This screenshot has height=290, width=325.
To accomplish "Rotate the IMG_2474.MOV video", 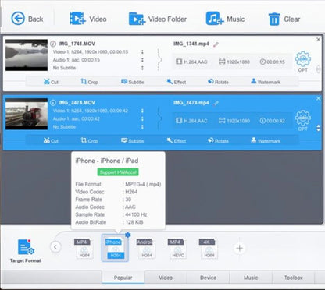I will [x=218, y=141].
